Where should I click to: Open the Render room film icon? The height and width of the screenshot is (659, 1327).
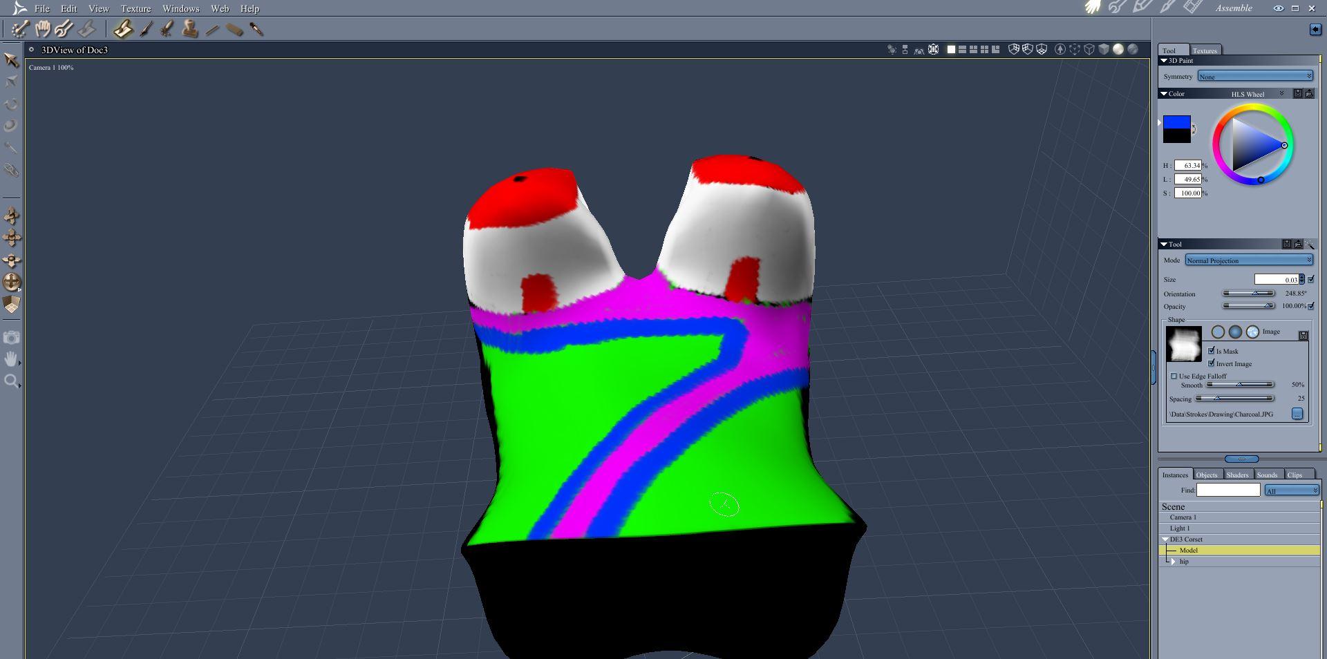pyautogui.click(x=1192, y=8)
